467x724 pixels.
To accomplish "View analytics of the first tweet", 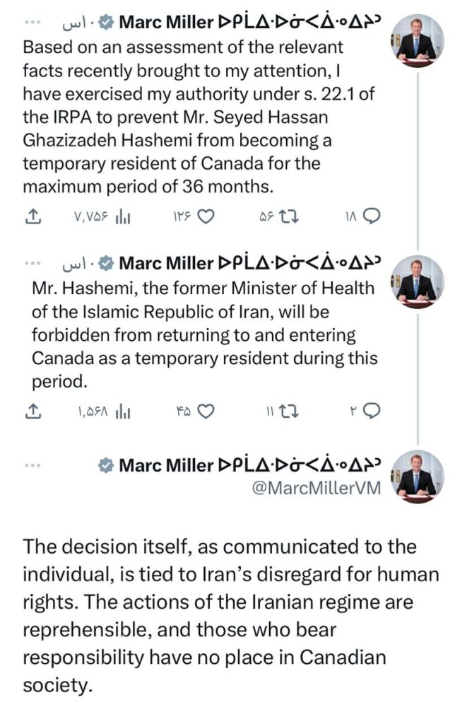I will [102, 216].
